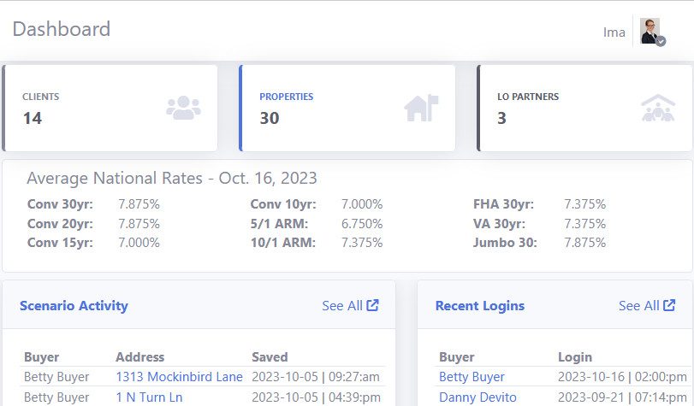Click the Dashboard page title

coord(62,29)
